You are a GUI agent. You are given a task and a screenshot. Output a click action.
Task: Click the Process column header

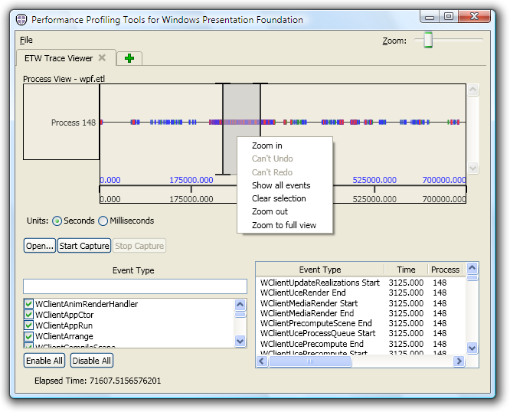[445, 270]
